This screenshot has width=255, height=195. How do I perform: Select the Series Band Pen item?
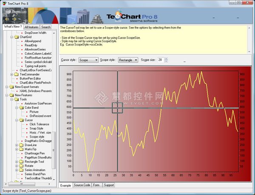(x=35, y=174)
